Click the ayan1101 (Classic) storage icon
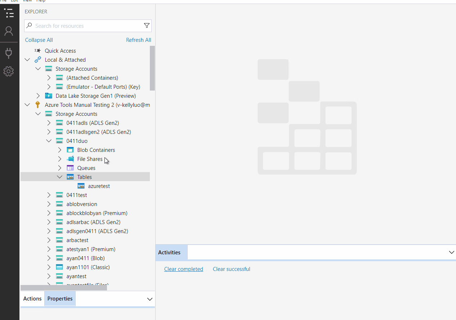This screenshot has width=456, height=320. click(x=59, y=267)
